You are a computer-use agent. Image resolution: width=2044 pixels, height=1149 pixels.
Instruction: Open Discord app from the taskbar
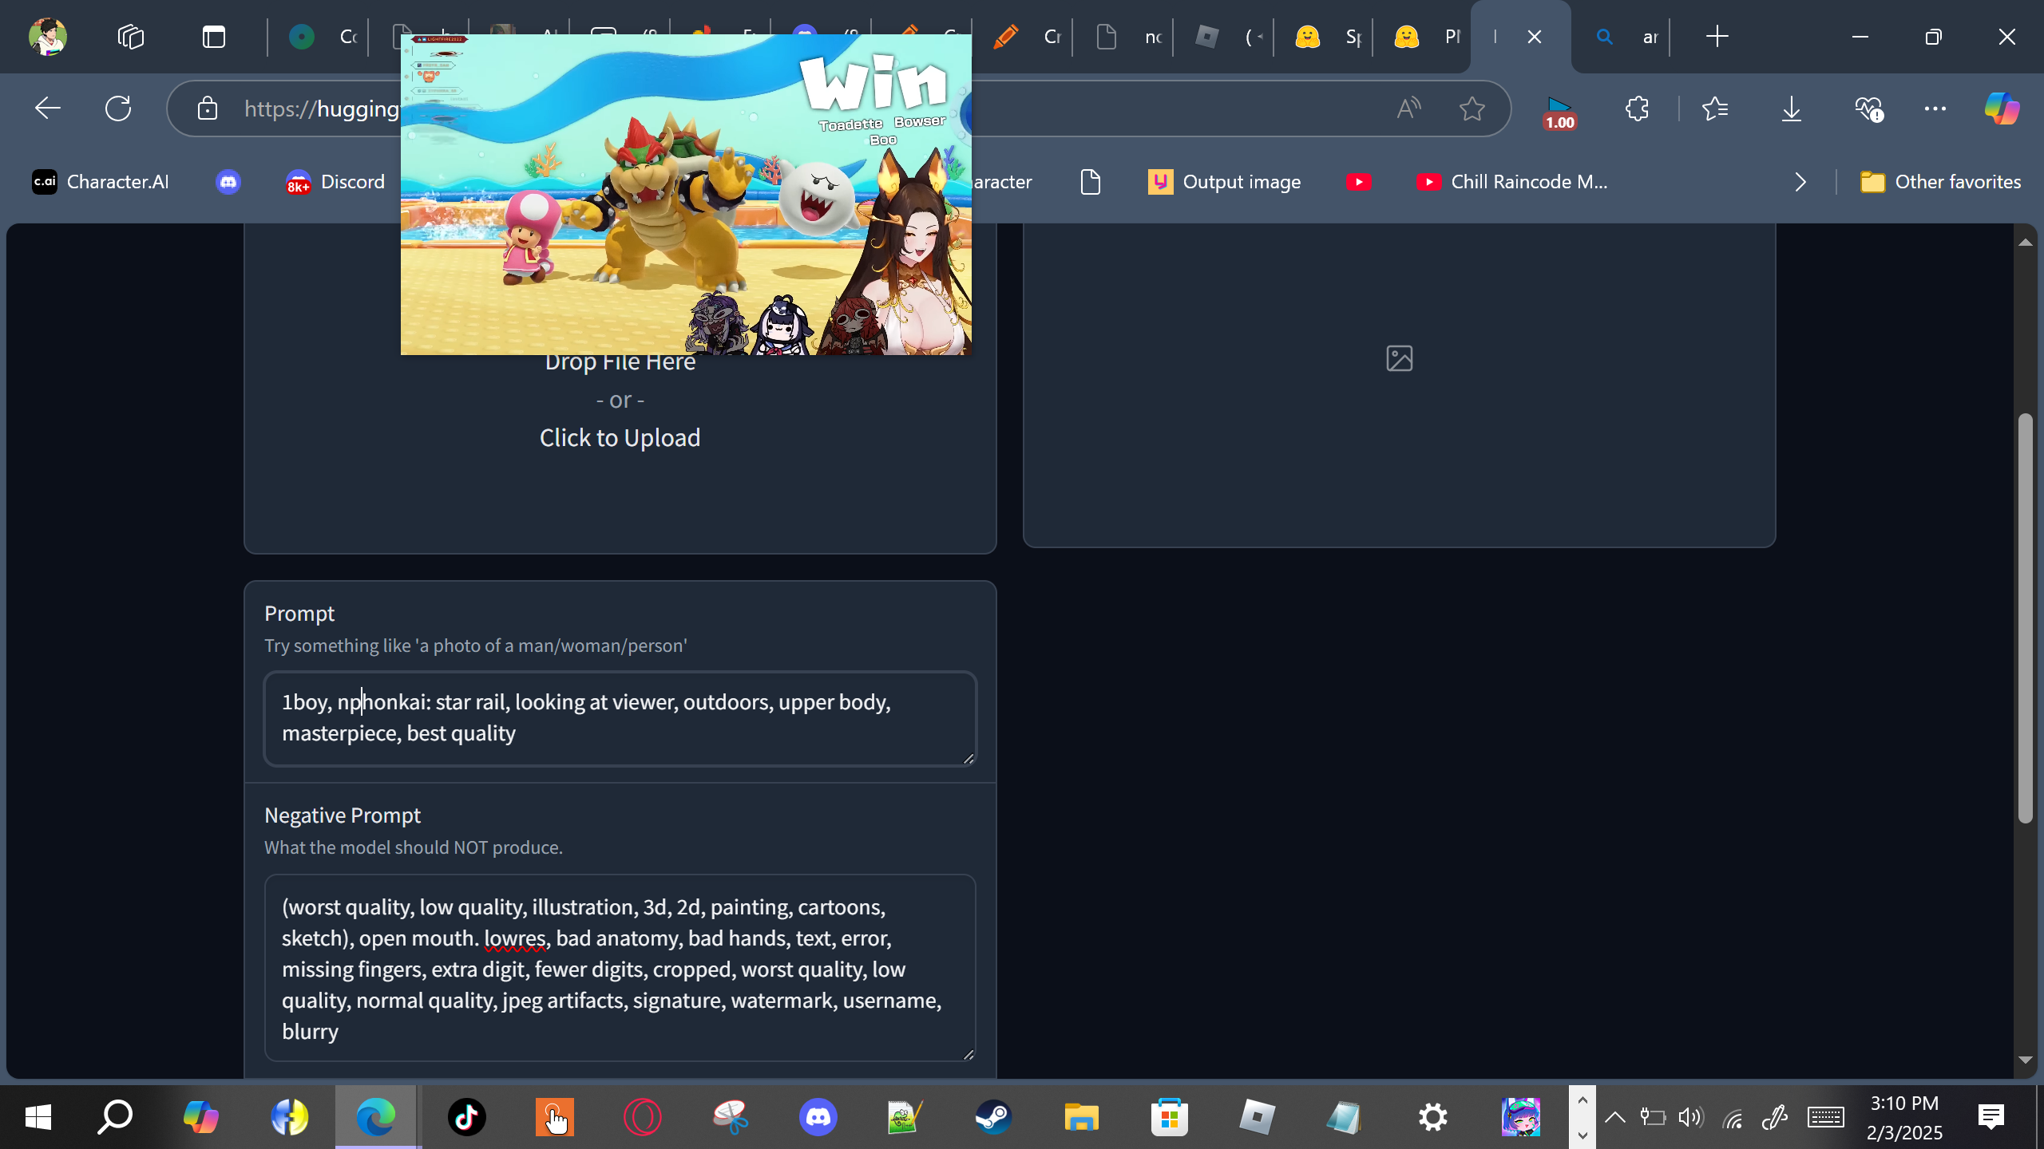pyautogui.click(x=818, y=1117)
